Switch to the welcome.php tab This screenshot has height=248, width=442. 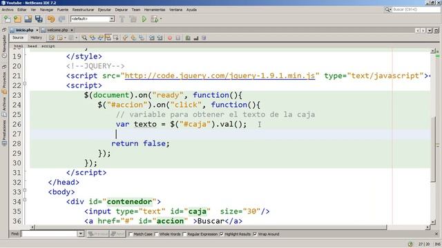pos(57,30)
